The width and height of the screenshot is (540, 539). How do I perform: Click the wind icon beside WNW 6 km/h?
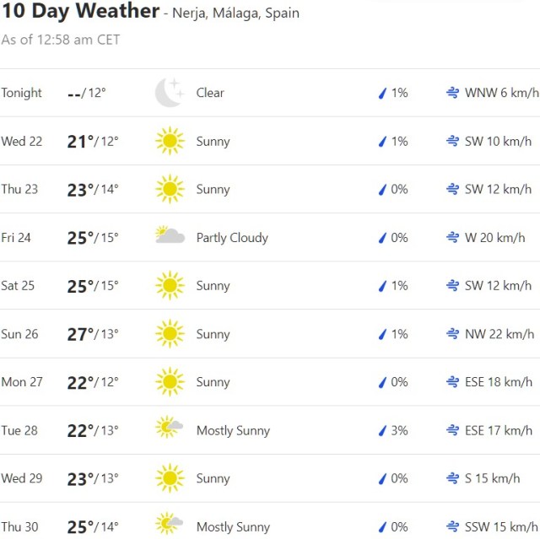click(453, 93)
